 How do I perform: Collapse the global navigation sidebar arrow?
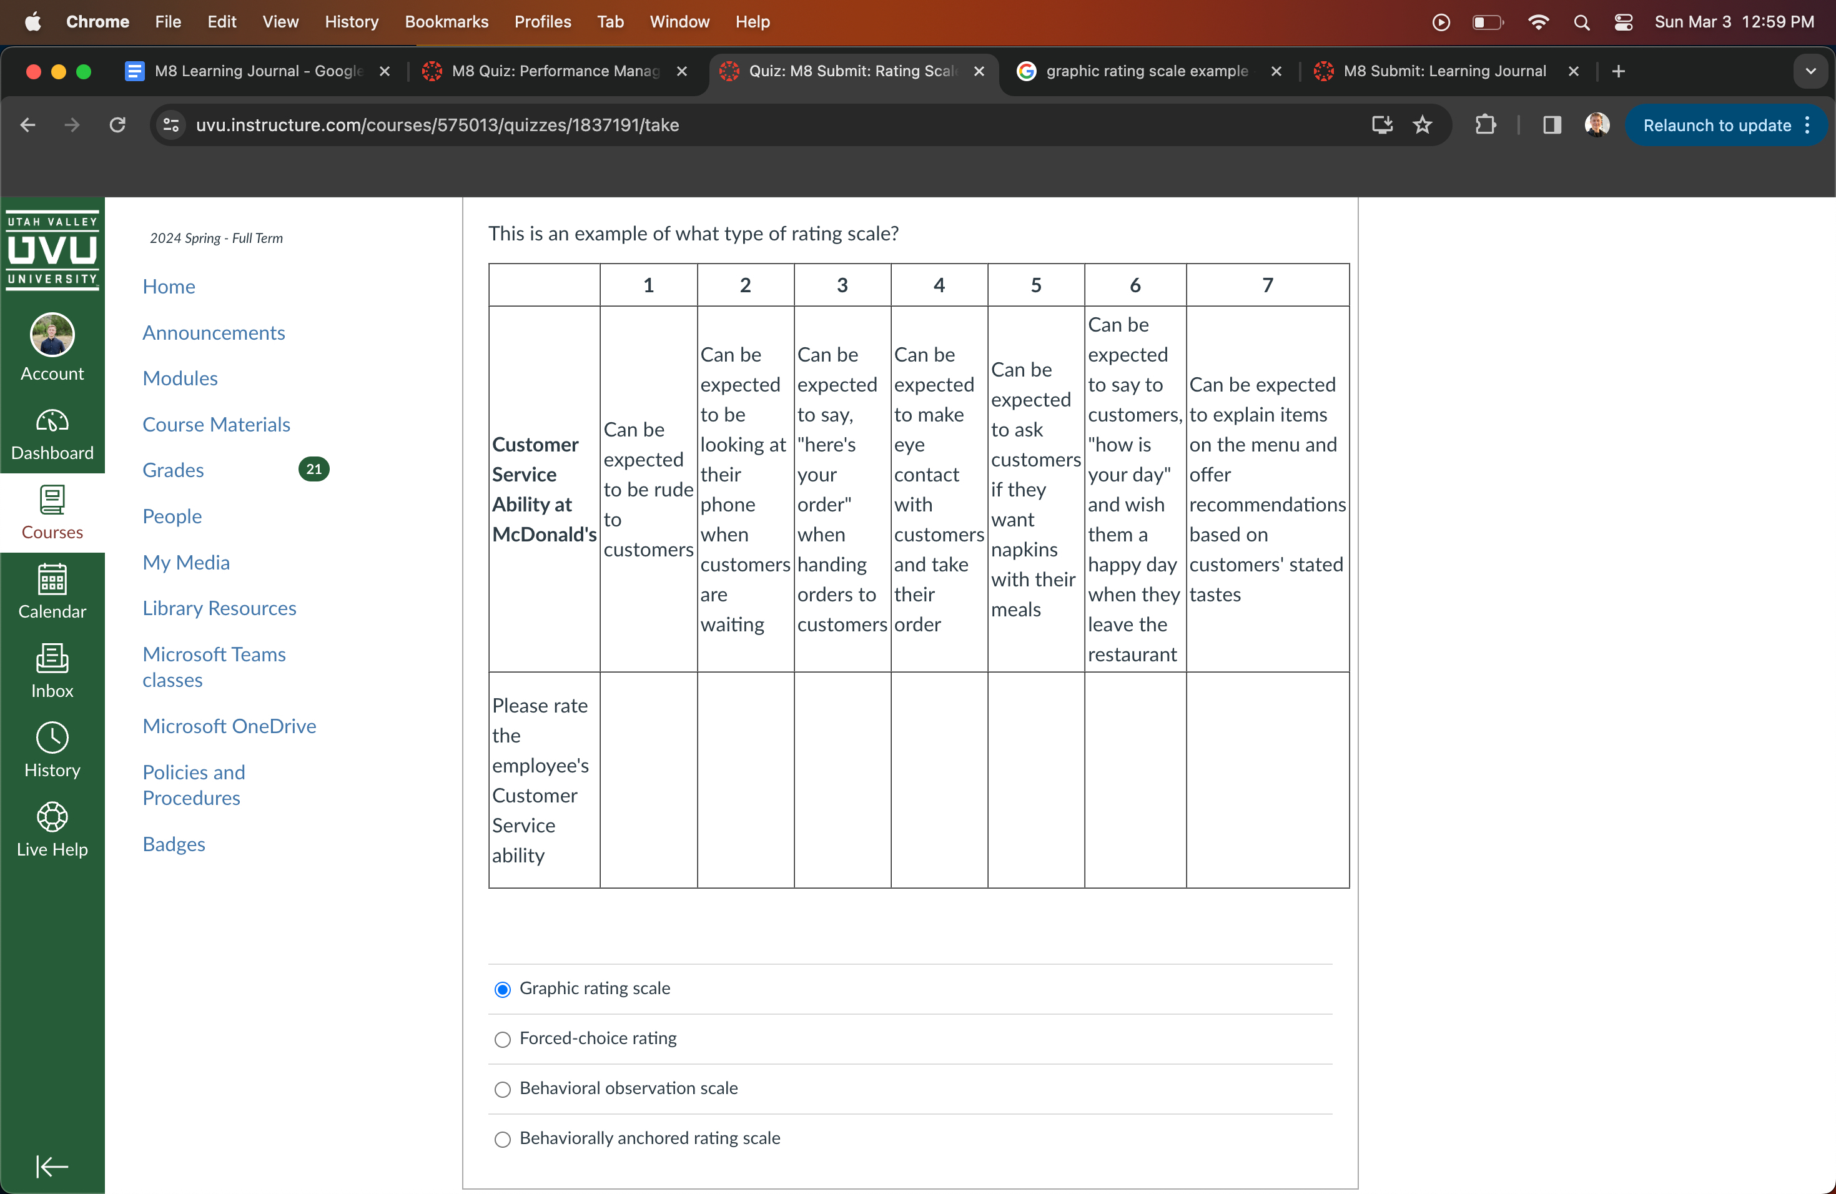click(x=52, y=1165)
